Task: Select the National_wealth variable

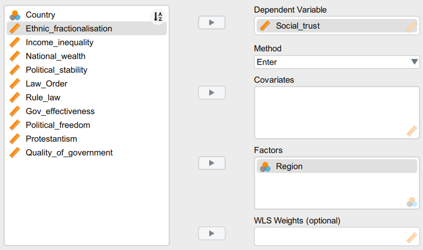Action: 56,57
